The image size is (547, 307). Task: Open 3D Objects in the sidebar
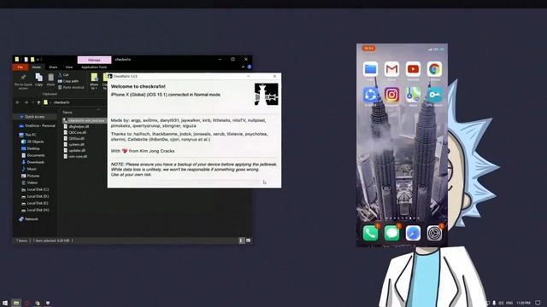(x=32, y=142)
